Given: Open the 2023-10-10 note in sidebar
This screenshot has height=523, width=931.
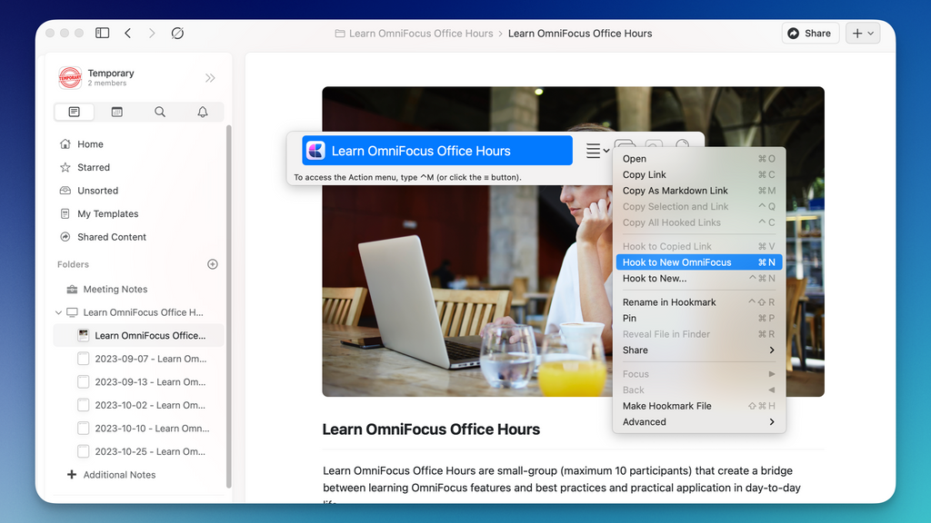Looking at the screenshot, I should click(143, 428).
